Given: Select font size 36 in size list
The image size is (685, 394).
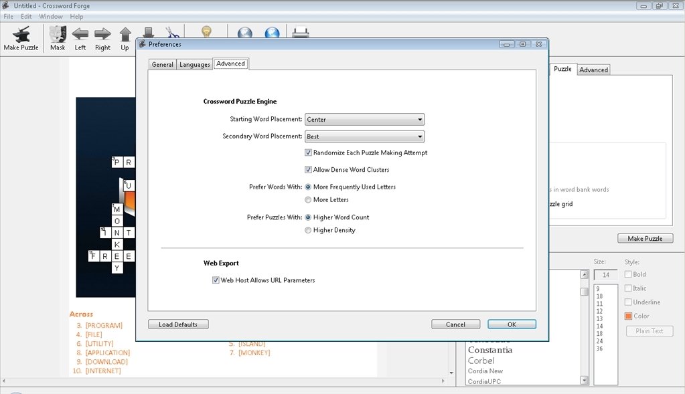Looking at the screenshot, I should 599,349.
